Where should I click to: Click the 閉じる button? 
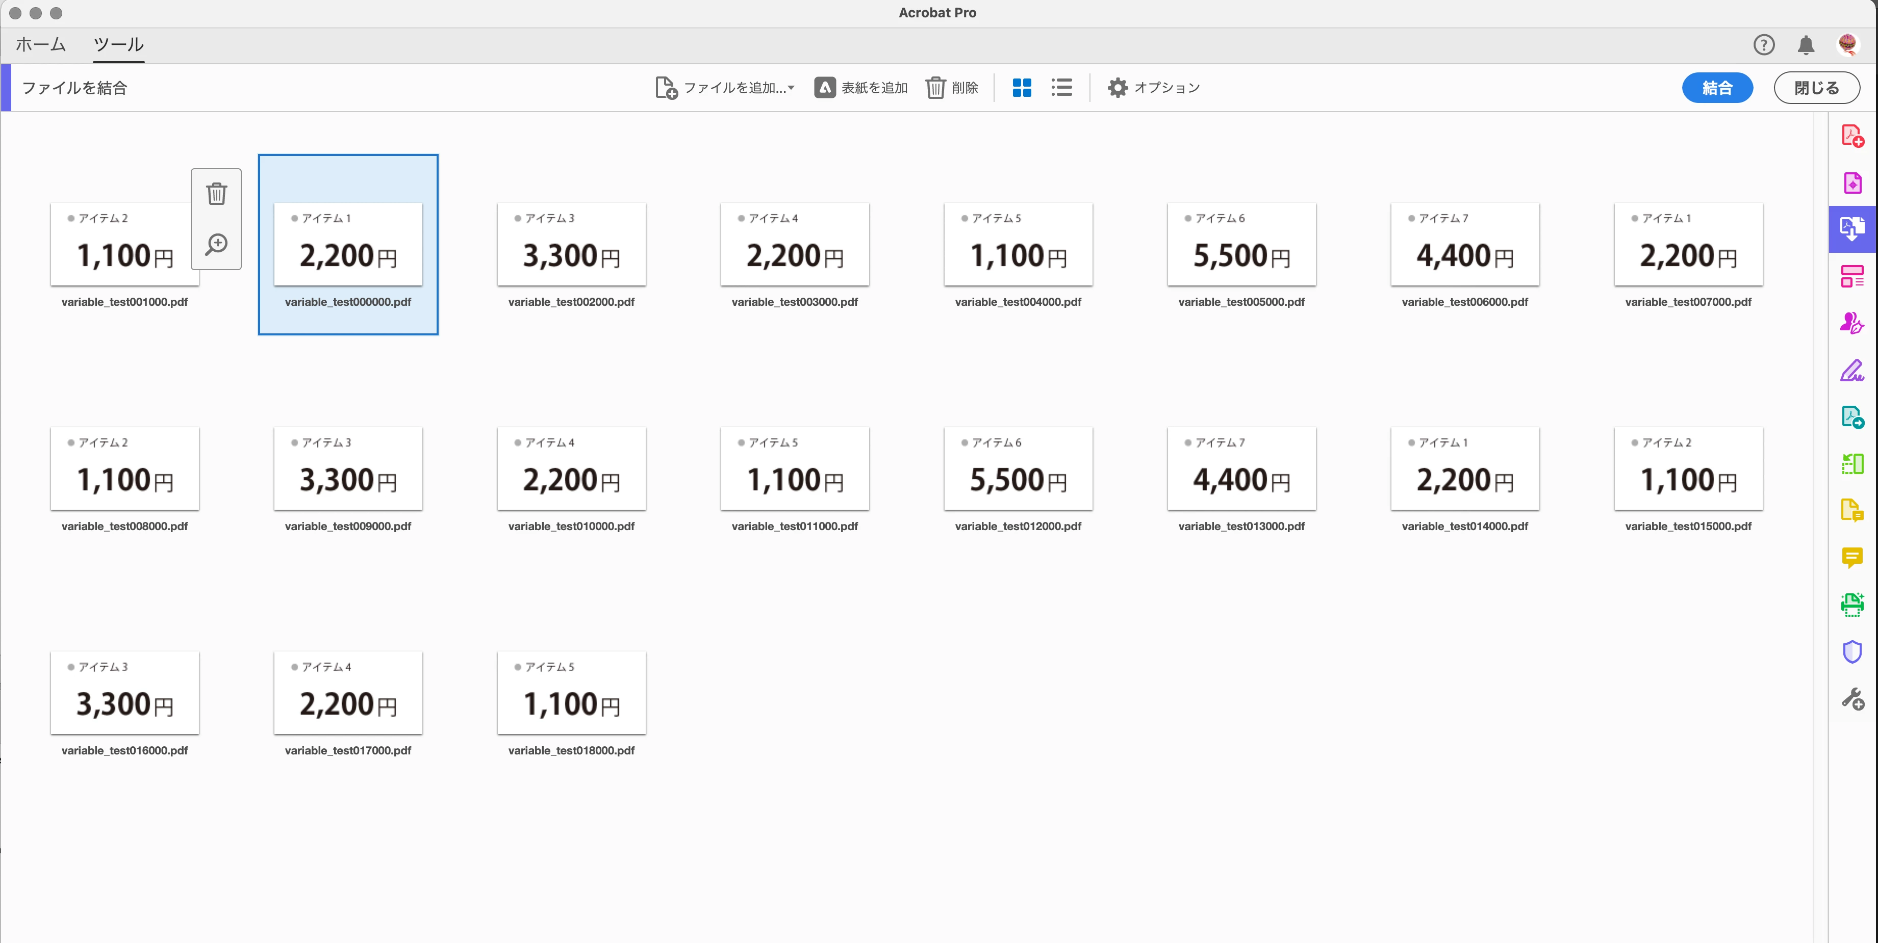click(1816, 88)
